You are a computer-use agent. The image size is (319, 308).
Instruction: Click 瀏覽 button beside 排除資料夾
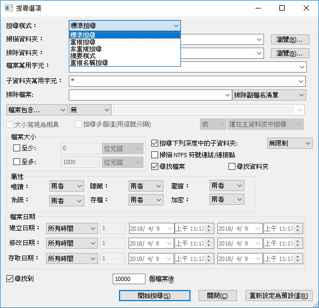[290, 53]
